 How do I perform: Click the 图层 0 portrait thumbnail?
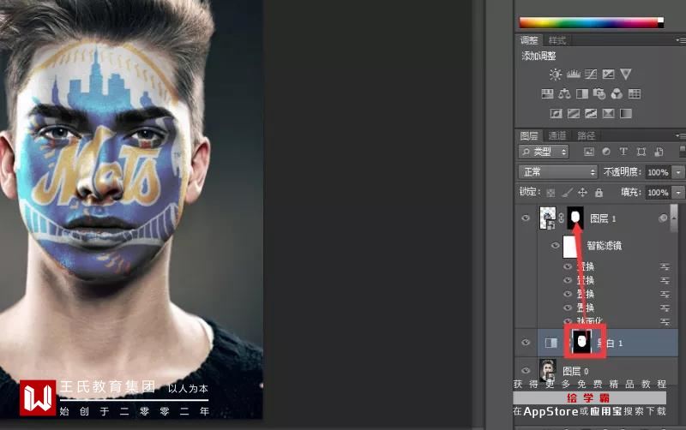tap(547, 370)
